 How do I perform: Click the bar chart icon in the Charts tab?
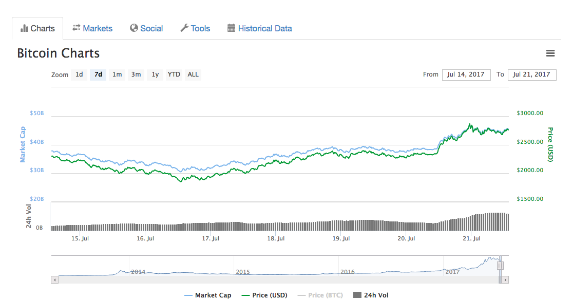point(25,28)
